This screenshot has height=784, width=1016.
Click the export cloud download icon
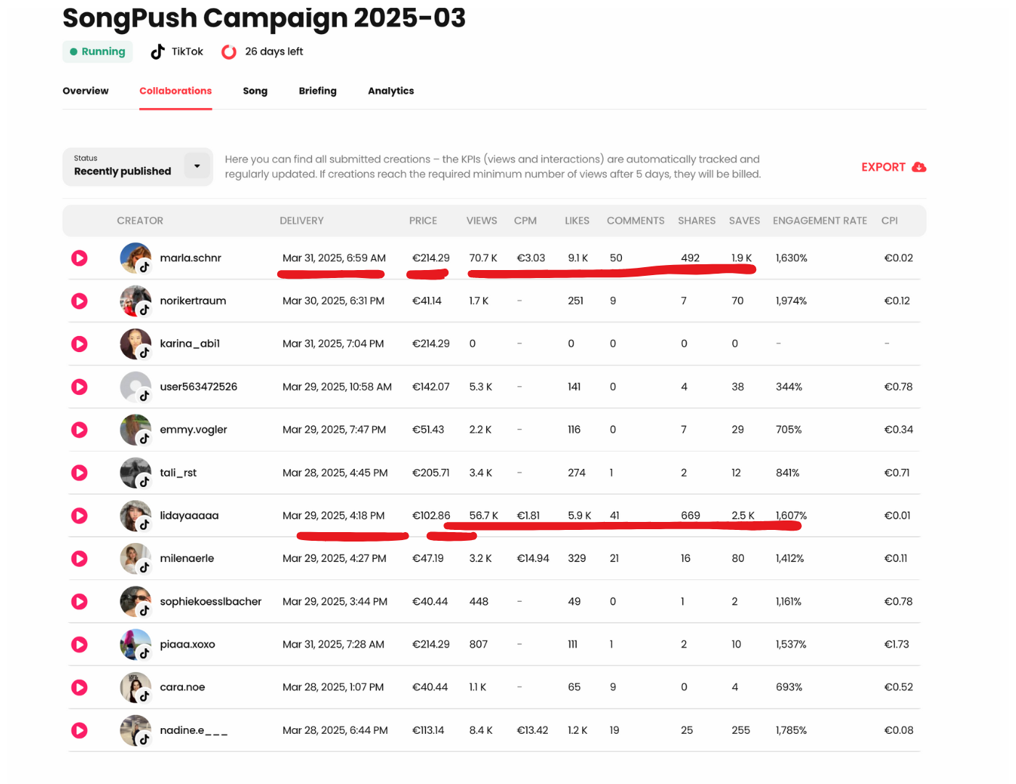(x=919, y=167)
